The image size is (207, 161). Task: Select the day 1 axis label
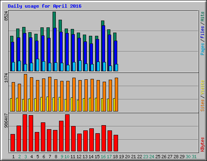tap(13, 157)
